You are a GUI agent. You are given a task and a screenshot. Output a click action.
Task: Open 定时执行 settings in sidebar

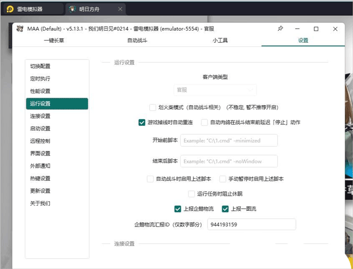point(41,79)
